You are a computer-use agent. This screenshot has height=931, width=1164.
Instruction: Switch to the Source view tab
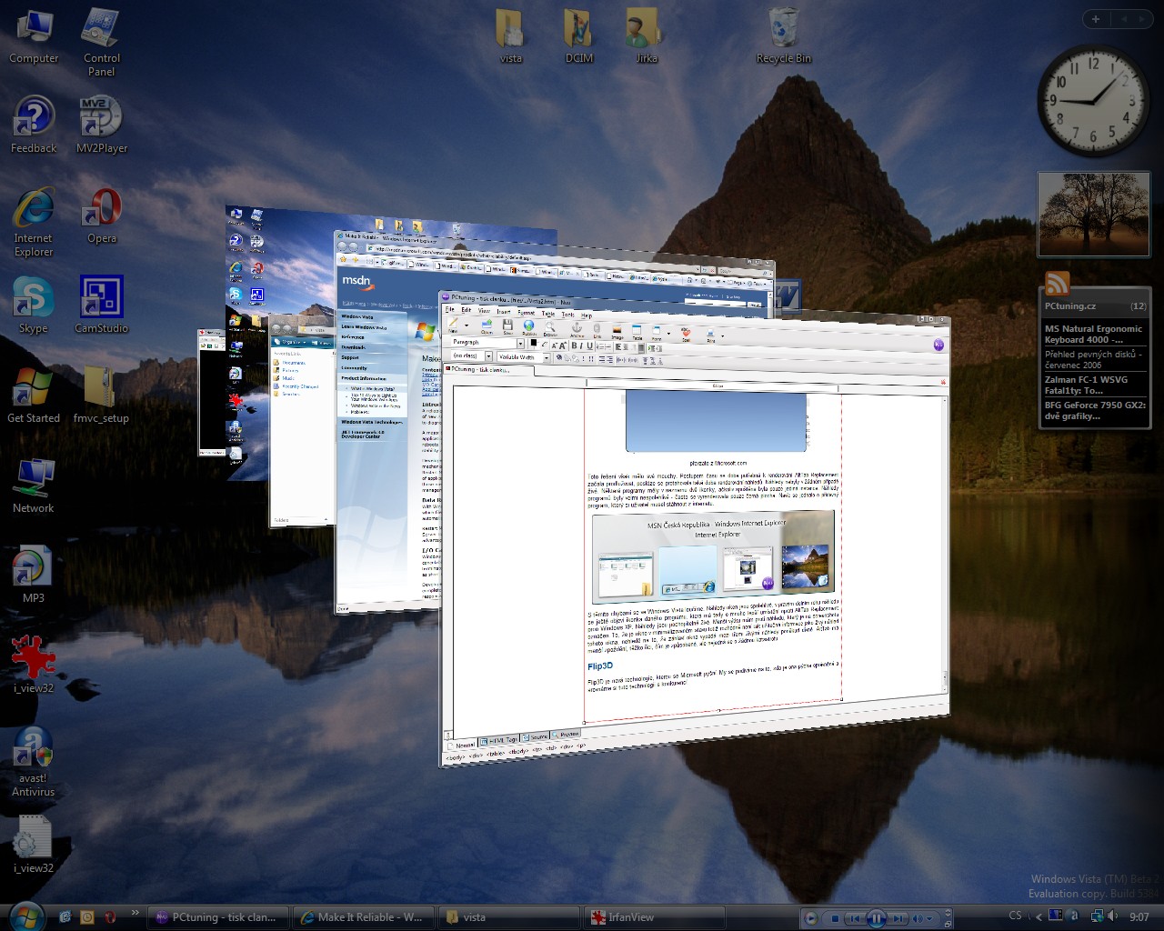tap(535, 736)
